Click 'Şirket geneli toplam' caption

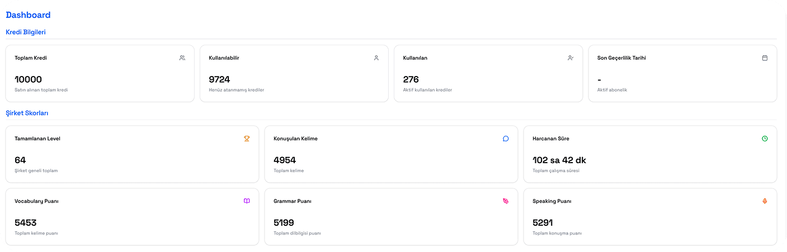[x=36, y=170]
